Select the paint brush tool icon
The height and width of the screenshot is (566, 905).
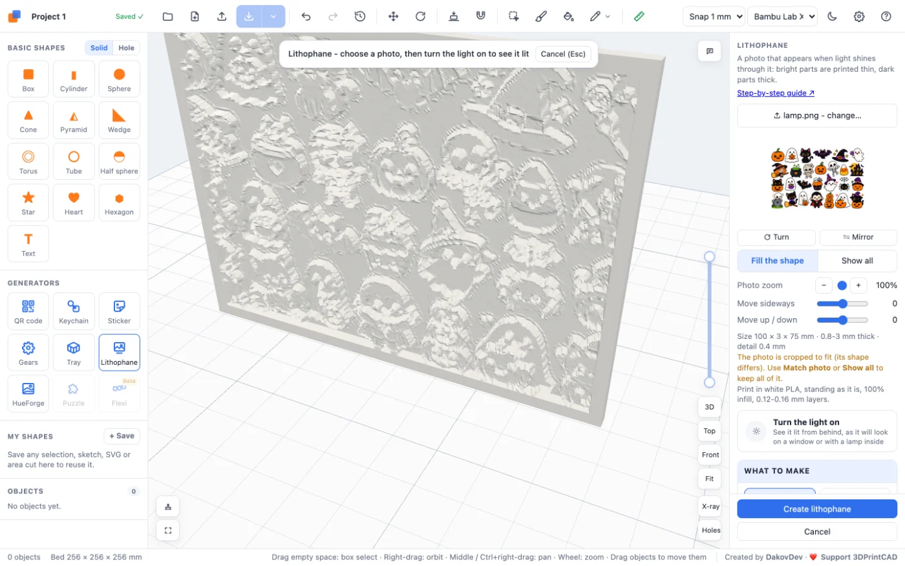(x=541, y=16)
